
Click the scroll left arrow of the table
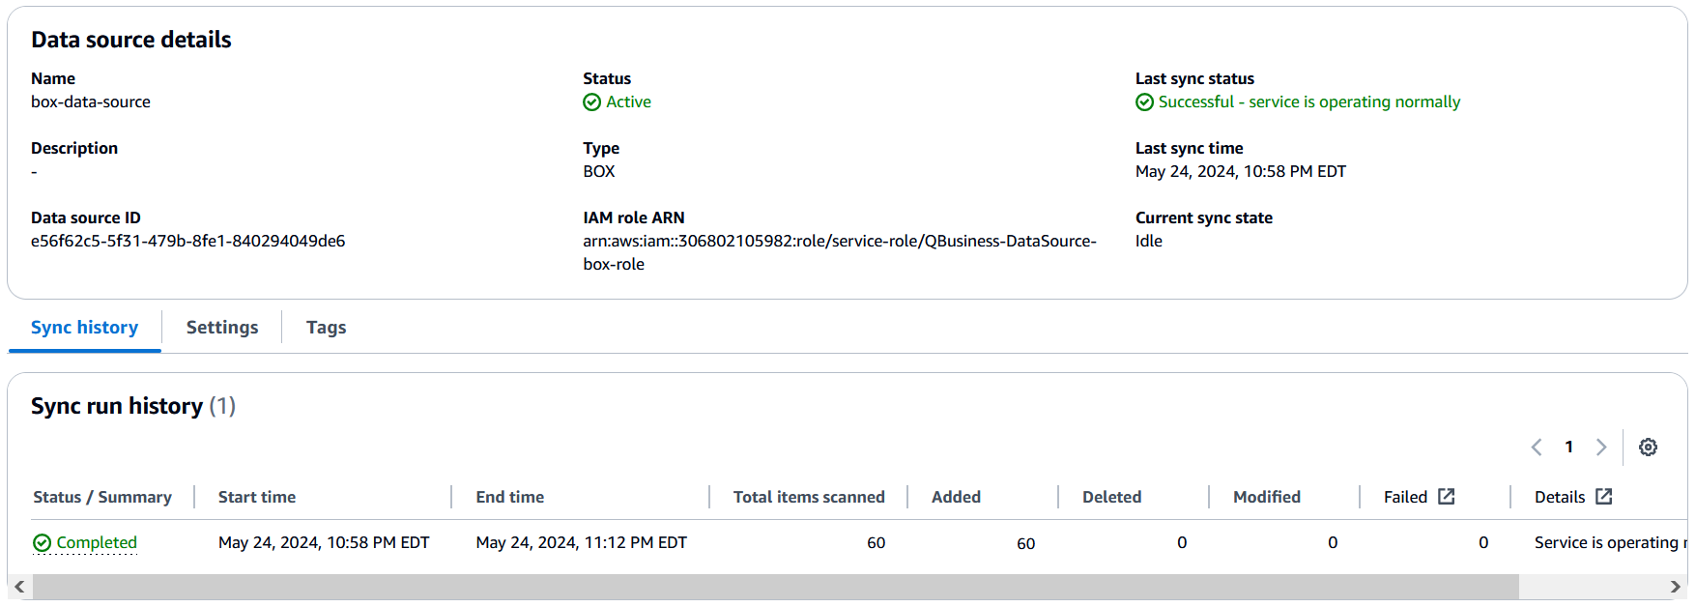[19, 587]
